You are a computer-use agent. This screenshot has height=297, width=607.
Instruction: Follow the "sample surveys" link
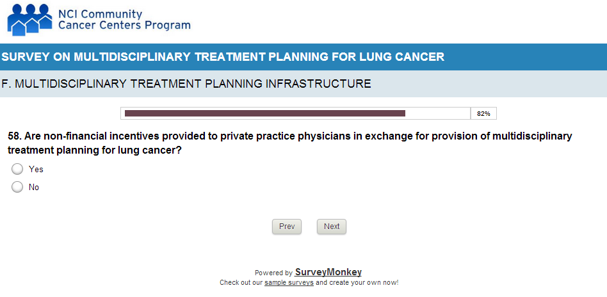point(289,282)
